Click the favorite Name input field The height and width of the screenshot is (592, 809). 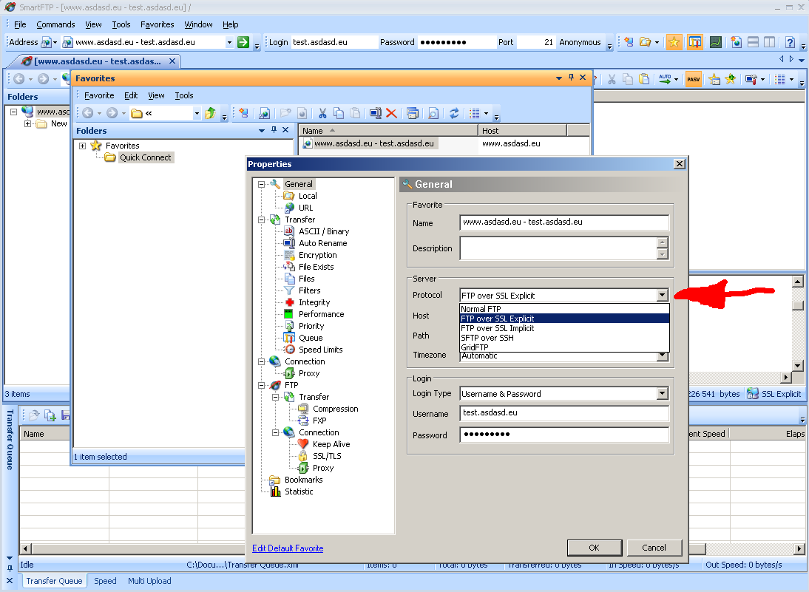(x=564, y=222)
